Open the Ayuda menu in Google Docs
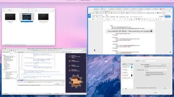 coord(127,17)
